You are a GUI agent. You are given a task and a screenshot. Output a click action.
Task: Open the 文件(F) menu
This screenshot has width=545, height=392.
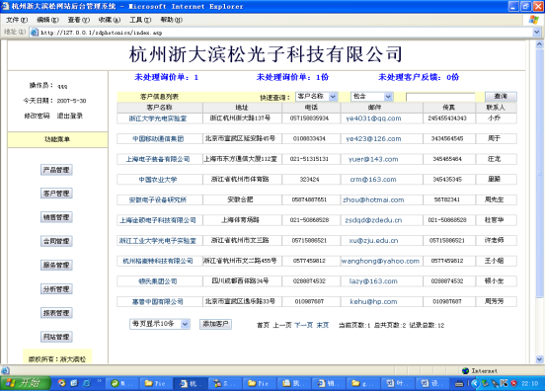17,20
